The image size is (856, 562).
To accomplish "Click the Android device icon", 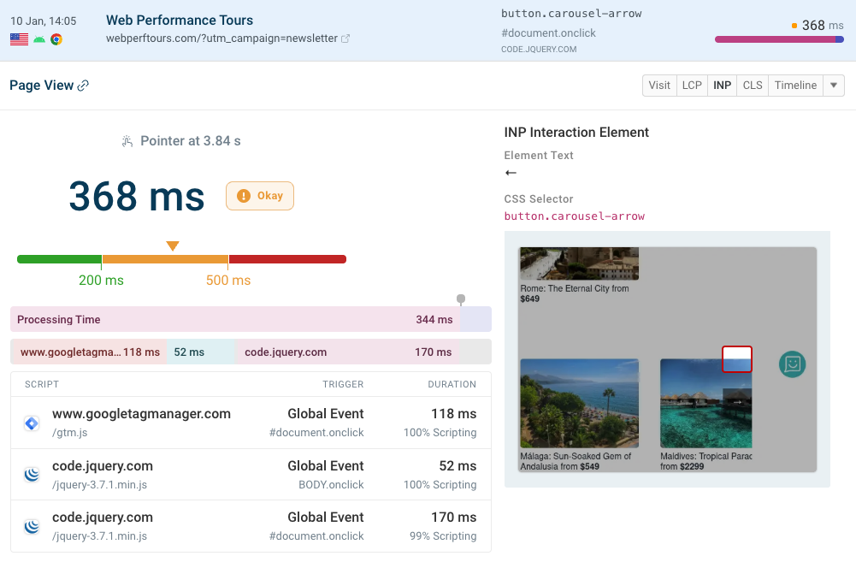I will click(38, 39).
